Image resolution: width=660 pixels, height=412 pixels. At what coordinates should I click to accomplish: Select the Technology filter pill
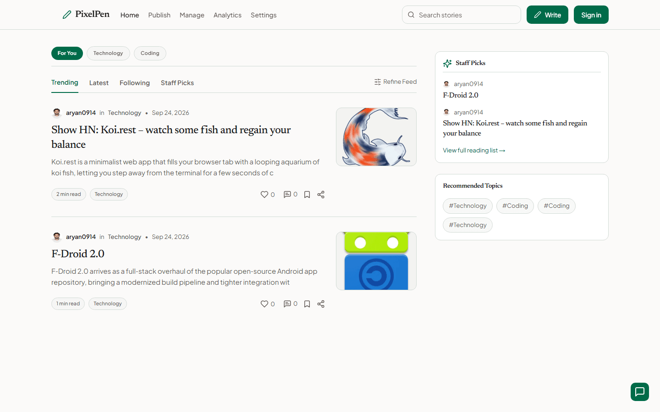tap(108, 53)
